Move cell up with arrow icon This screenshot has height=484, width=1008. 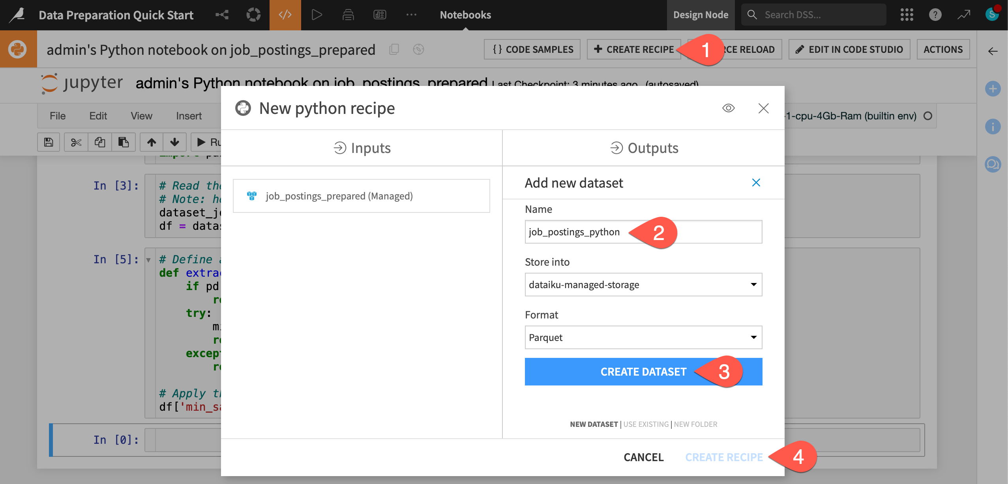[x=152, y=142]
